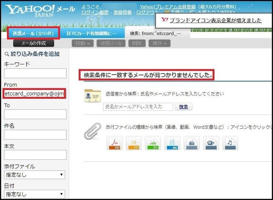Click the 件名 input field
Image resolution: width=273 pixels, height=200 pixels.
pyautogui.click(x=35, y=135)
